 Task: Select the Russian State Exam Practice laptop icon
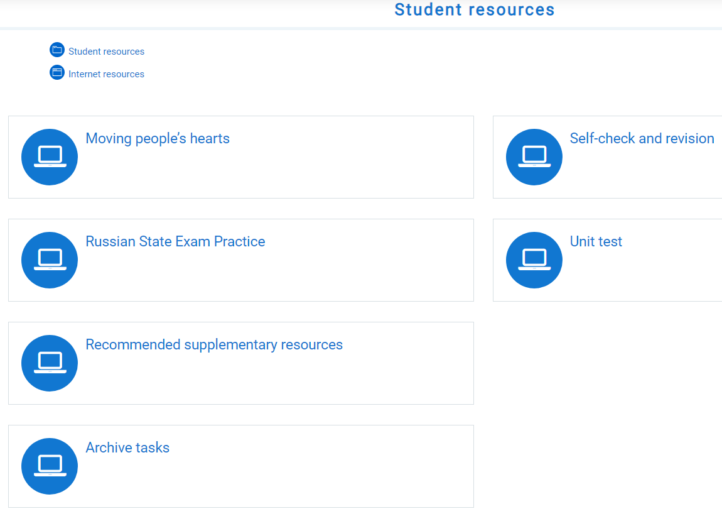[x=49, y=260]
